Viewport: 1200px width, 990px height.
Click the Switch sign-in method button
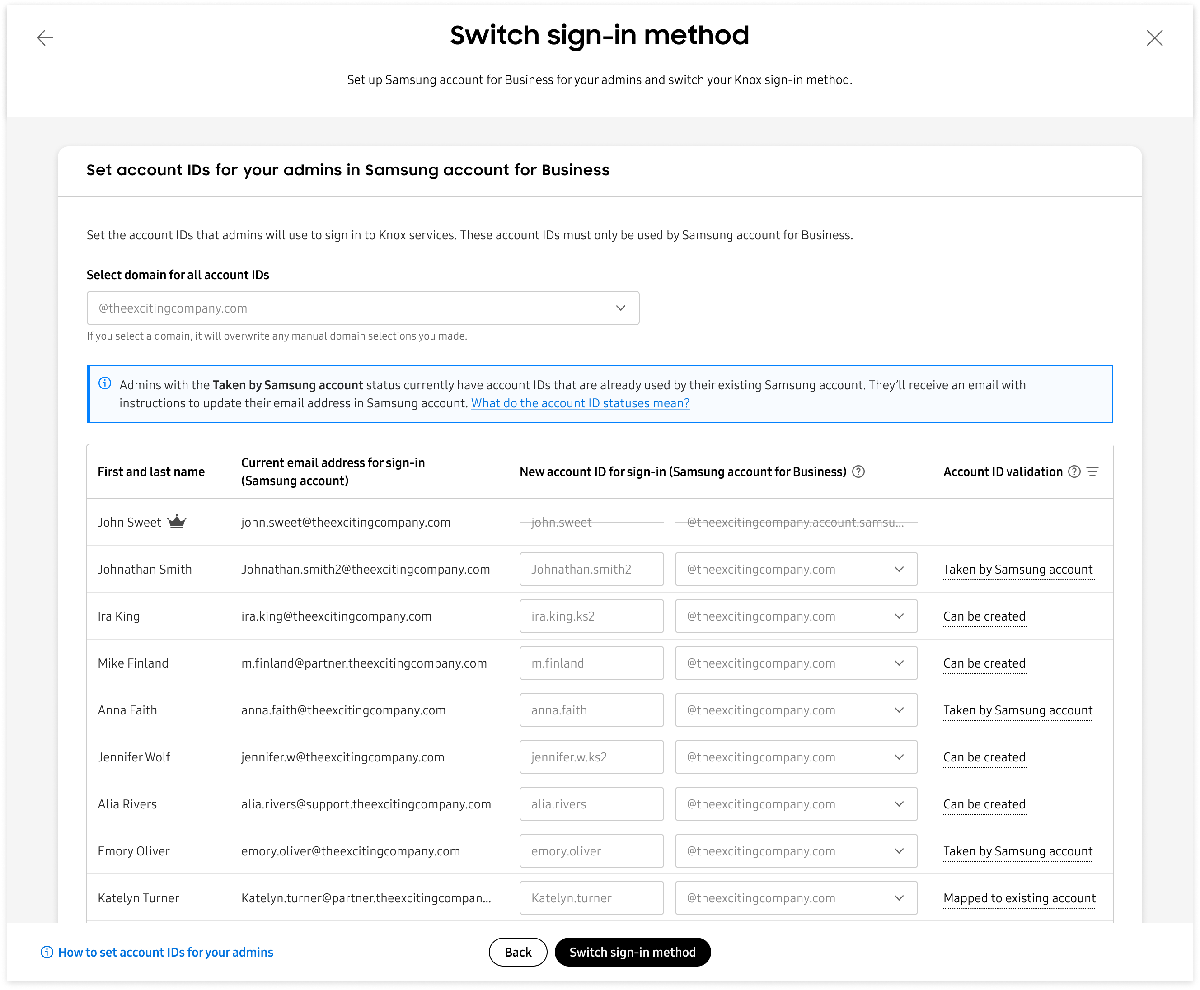click(x=633, y=952)
